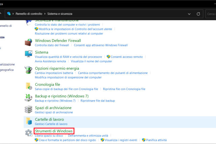
Task: Select Pannello di controllo breadcrumb item
Action: click(29, 14)
